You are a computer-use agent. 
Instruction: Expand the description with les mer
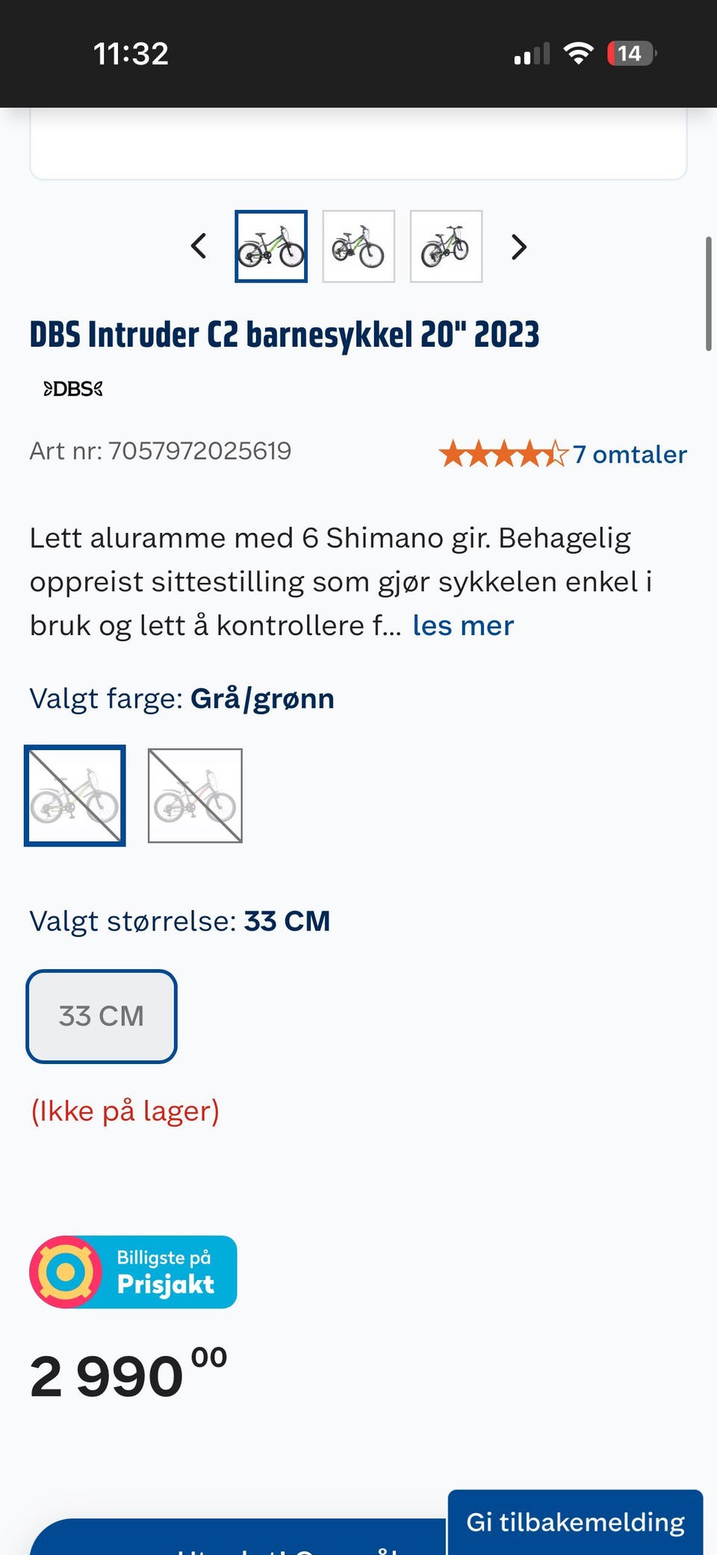click(x=462, y=625)
